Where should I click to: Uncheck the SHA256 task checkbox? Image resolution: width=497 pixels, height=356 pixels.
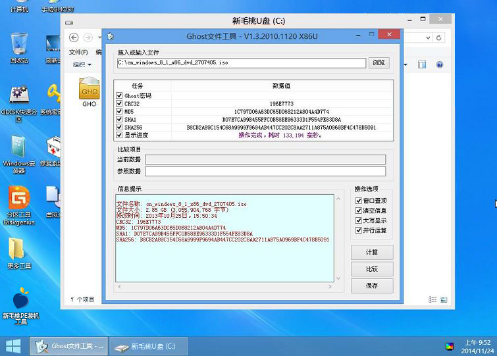[x=119, y=127]
